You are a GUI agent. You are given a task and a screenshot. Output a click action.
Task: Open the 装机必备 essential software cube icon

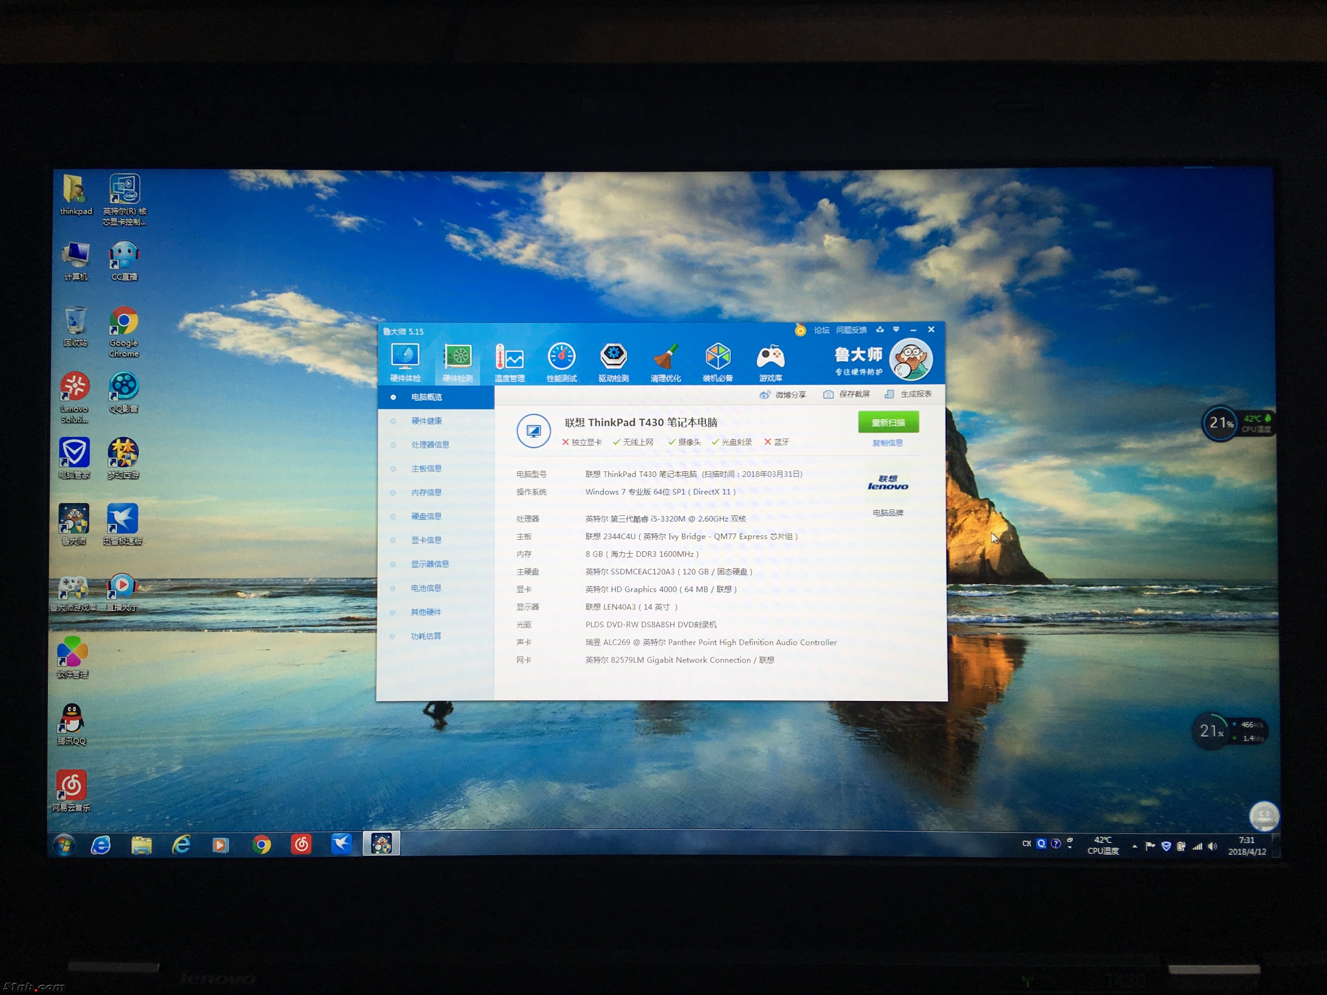[x=717, y=362]
